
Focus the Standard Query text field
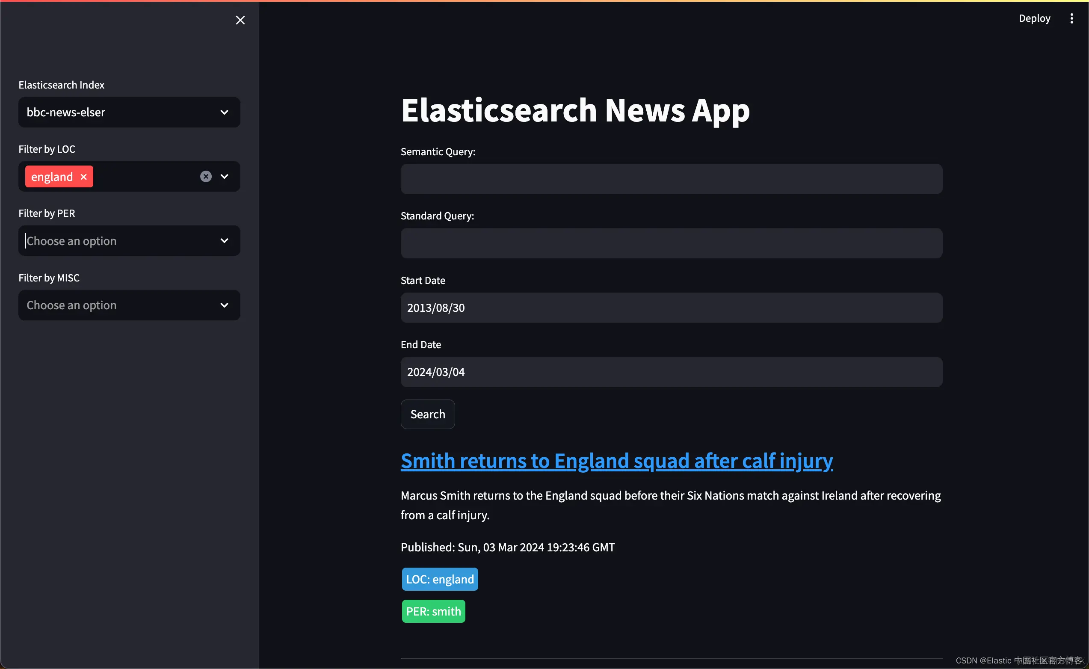click(671, 243)
